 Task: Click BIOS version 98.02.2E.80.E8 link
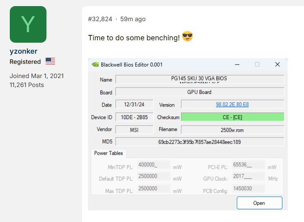[232, 104]
